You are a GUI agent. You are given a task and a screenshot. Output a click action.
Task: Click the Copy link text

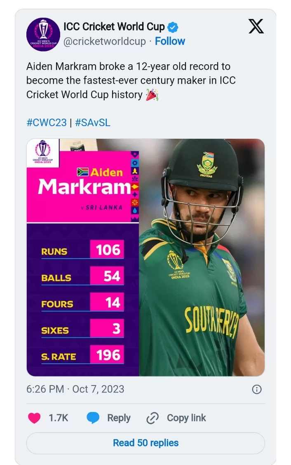coord(186,418)
